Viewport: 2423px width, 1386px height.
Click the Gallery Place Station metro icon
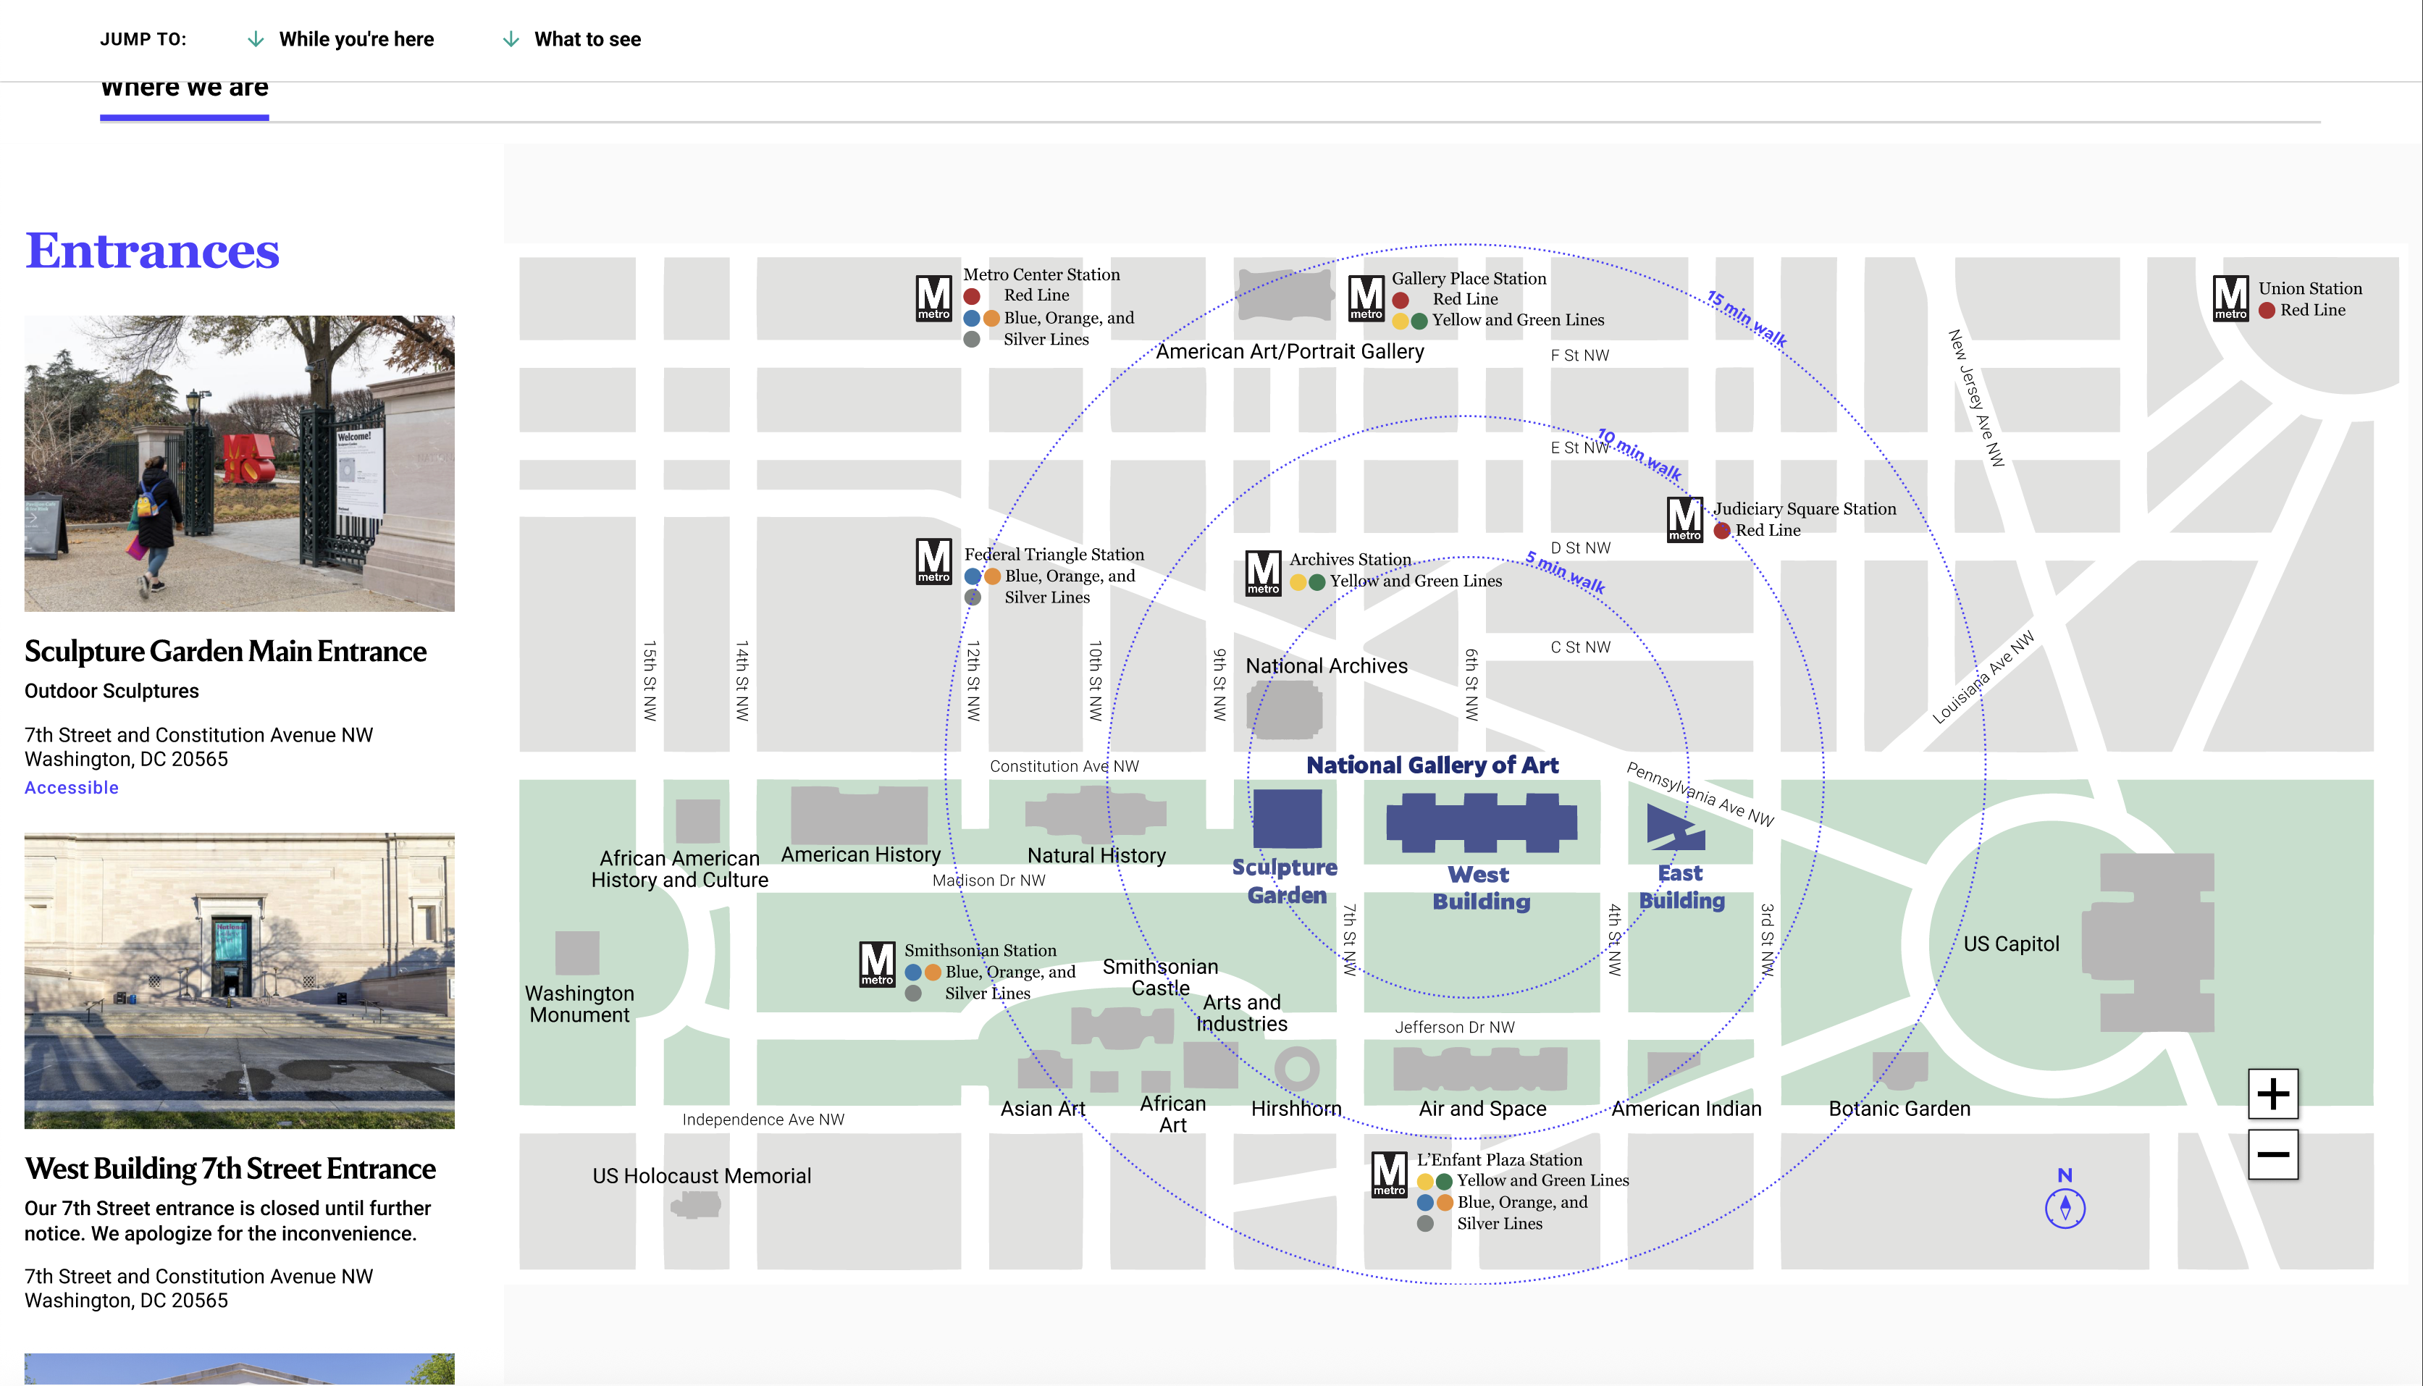click(1366, 298)
